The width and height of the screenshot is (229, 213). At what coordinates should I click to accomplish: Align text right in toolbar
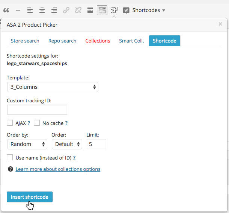point(54,10)
